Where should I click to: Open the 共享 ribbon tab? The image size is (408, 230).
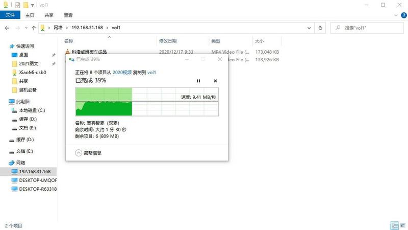49,15
